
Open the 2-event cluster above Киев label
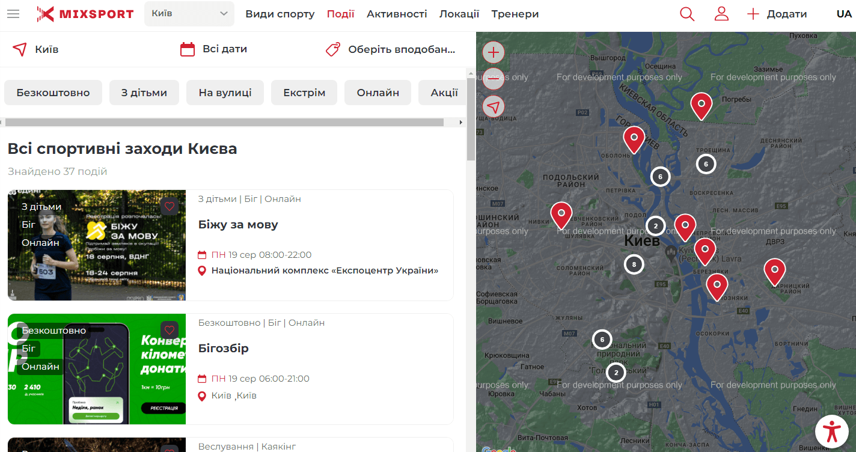tap(655, 226)
